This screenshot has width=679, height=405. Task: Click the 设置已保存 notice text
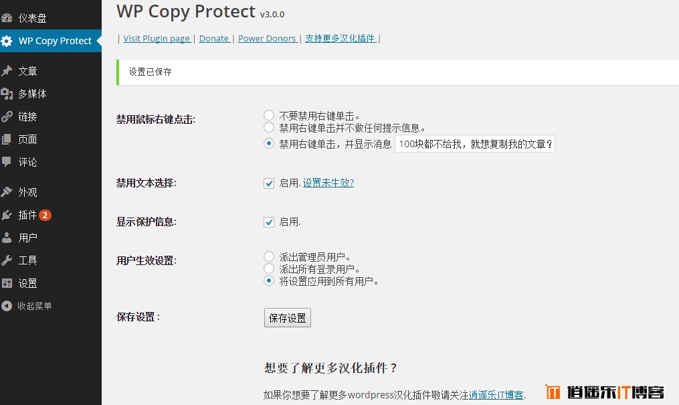pyautogui.click(x=151, y=72)
